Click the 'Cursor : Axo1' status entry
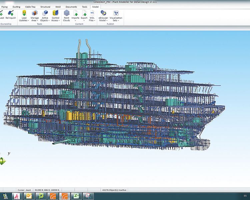This screenshot has height=200, width=250. [24, 190]
